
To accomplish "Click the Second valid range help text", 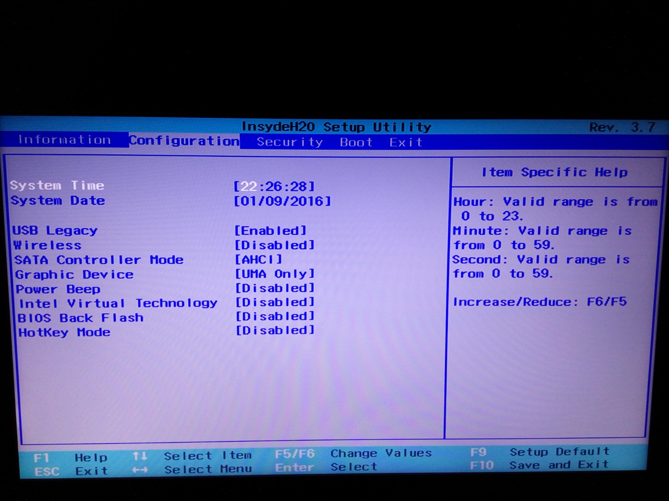I will (x=541, y=267).
